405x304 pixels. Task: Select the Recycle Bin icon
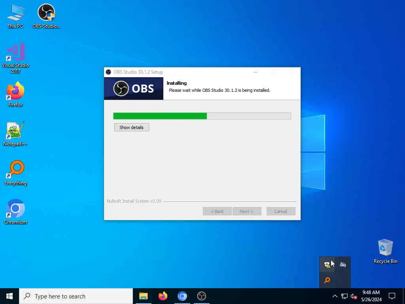[x=385, y=251]
